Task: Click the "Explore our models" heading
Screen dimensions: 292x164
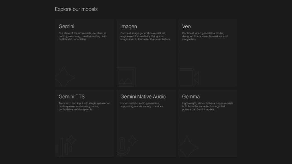Action: [x=76, y=9]
